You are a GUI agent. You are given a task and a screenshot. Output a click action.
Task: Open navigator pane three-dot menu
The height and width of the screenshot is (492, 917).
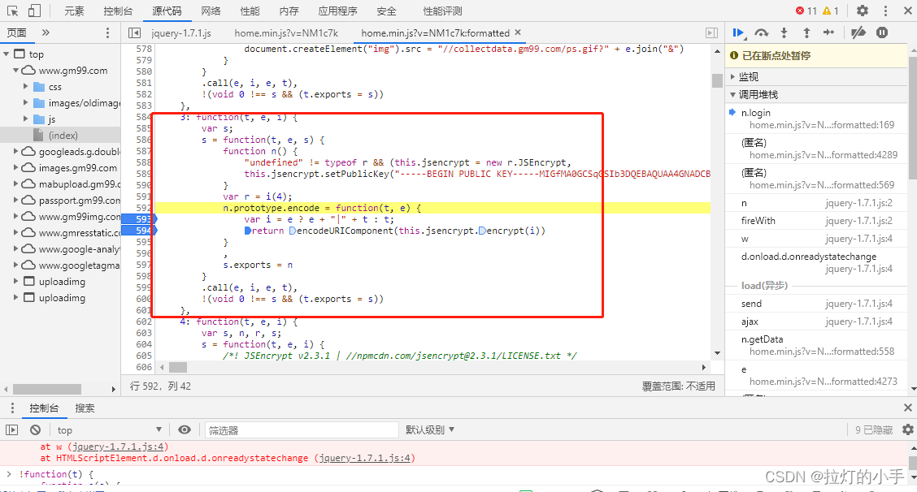tap(107, 32)
